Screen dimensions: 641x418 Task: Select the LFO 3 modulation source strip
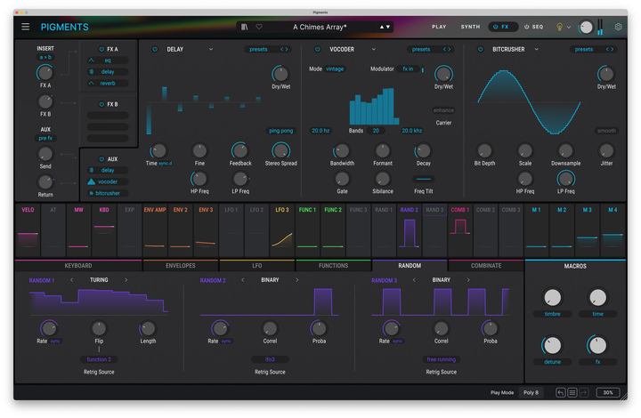tap(282, 230)
